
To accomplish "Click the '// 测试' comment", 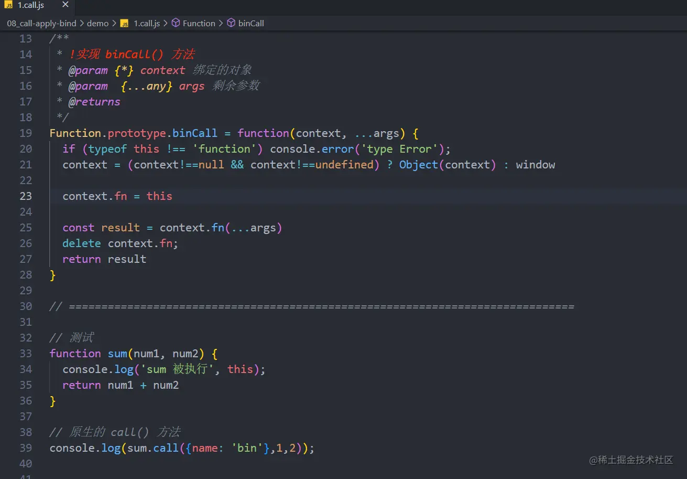I will (x=72, y=338).
